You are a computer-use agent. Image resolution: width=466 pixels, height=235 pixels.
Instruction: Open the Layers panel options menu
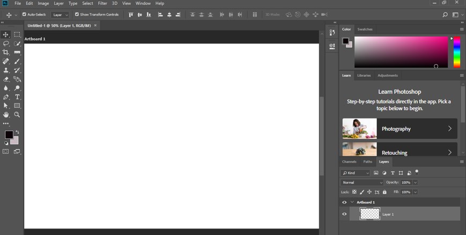462,162
